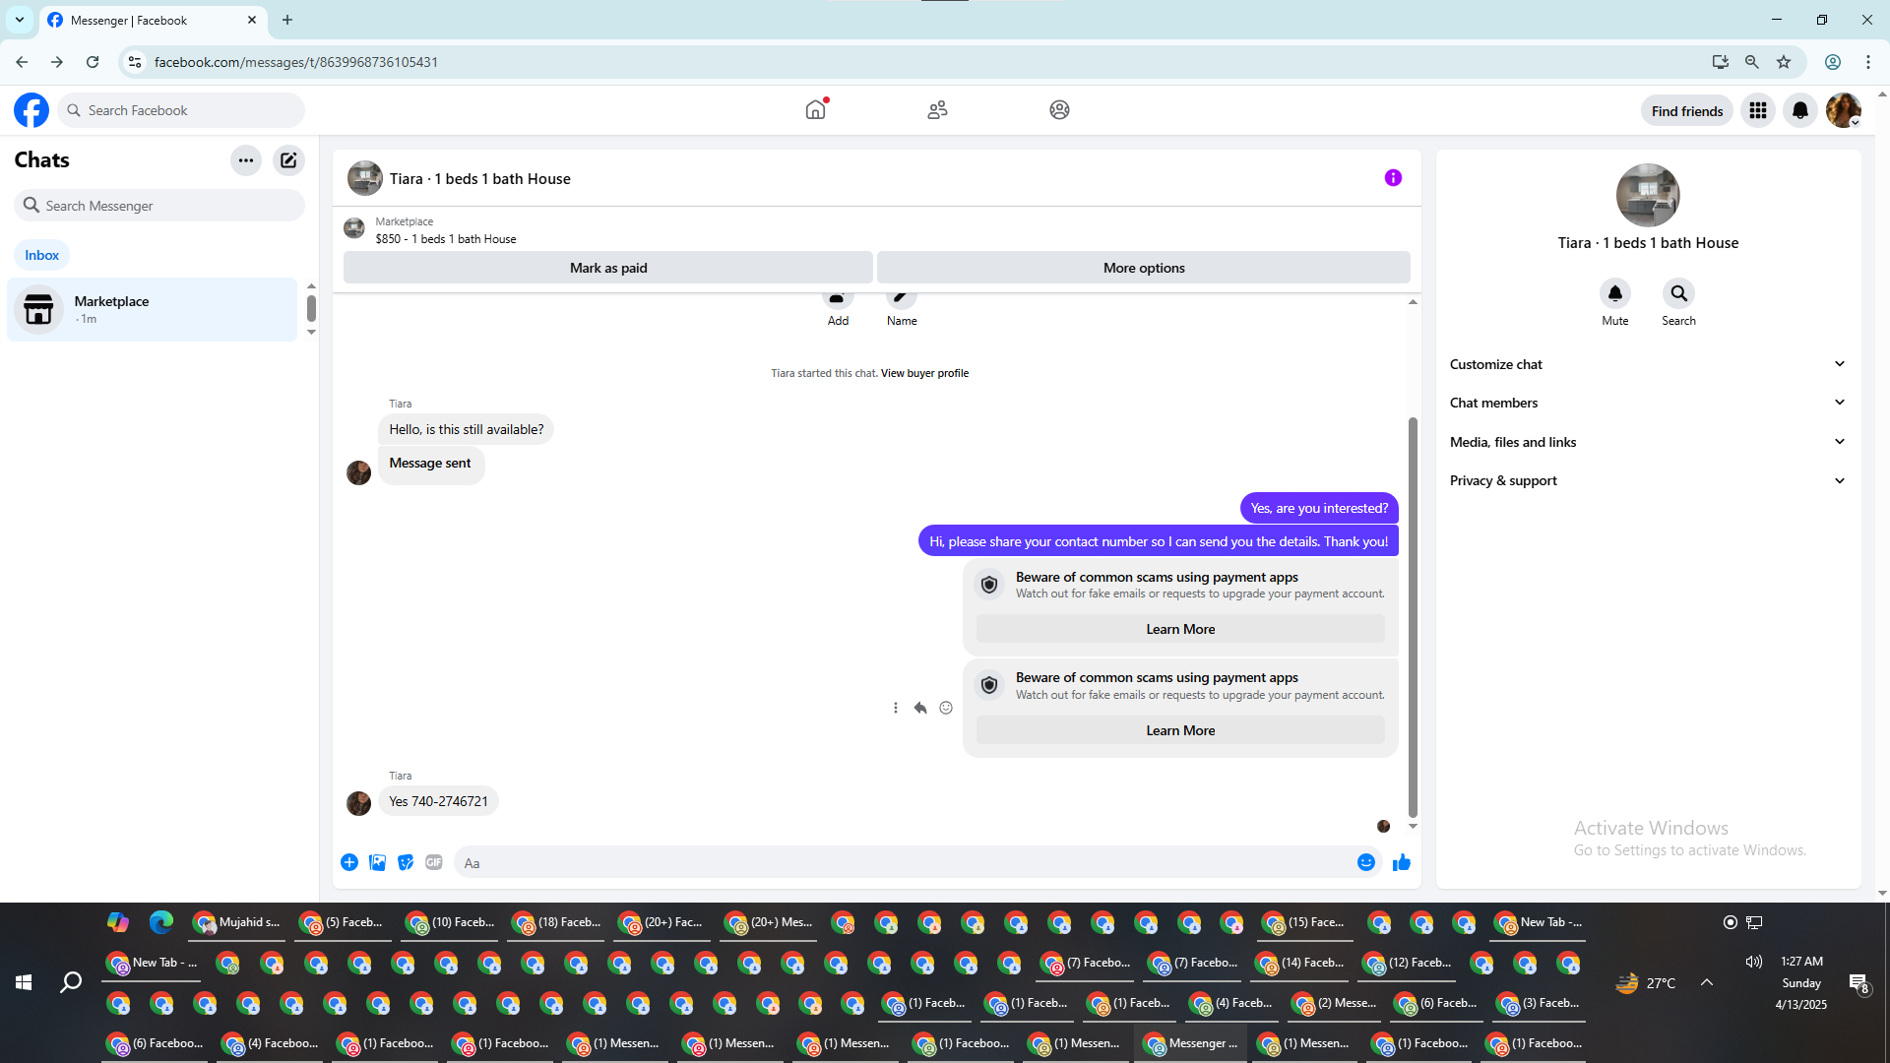Image resolution: width=1890 pixels, height=1063 pixels.
Task: Open Microsoft Edge from taskbar
Action: (x=161, y=922)
